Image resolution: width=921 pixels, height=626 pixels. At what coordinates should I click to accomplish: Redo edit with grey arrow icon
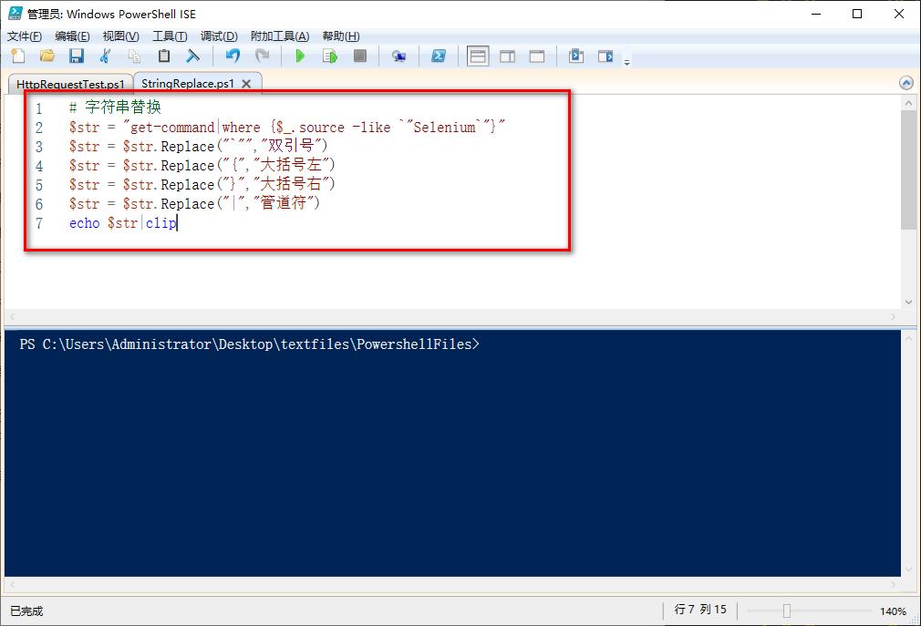(262, 56)
